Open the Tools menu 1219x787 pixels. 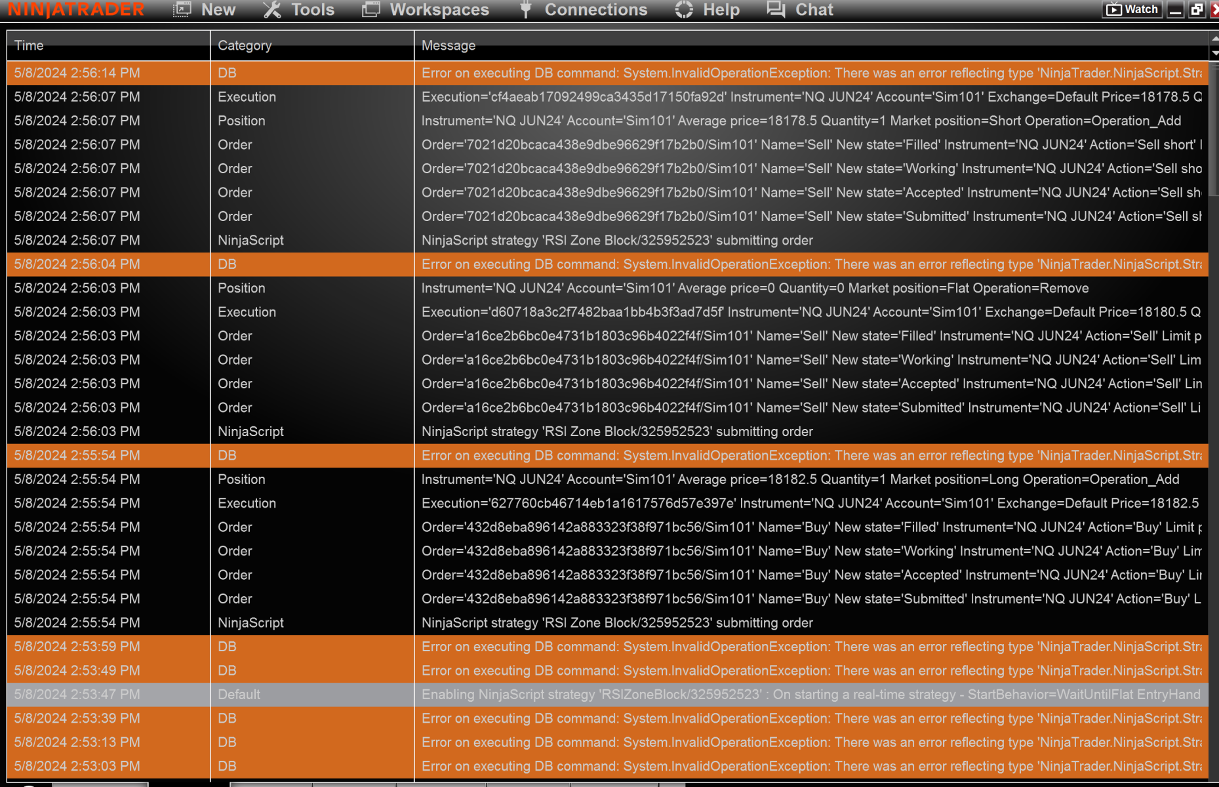(299, 10)
